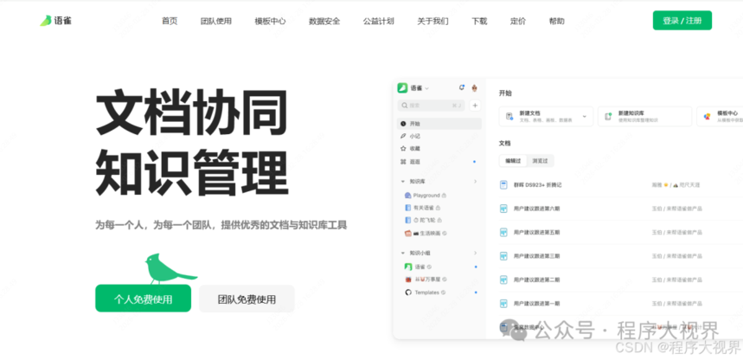Viewport: 743px width, 360px height.
Task: Open the Templates group in the sidebar
Action: [x=425, y=292]
